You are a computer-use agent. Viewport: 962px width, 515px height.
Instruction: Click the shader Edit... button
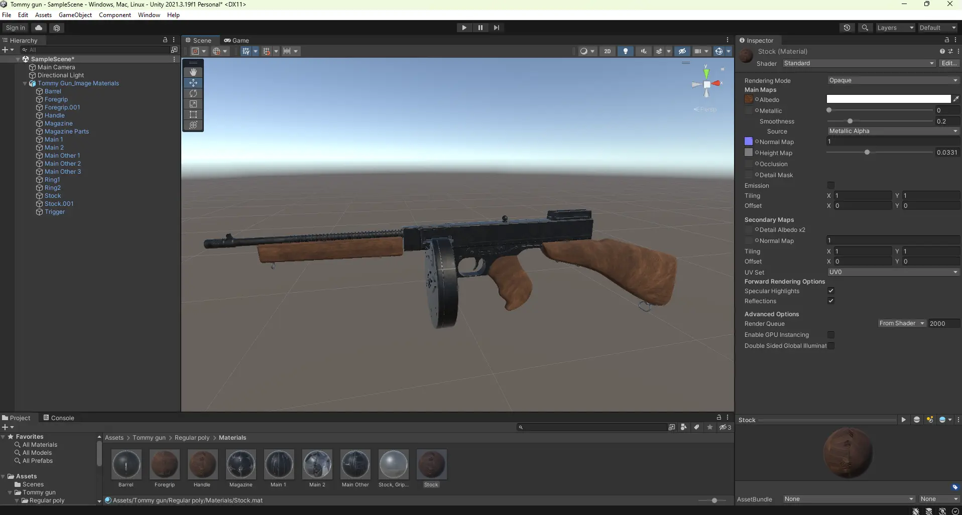click(948, 63)
